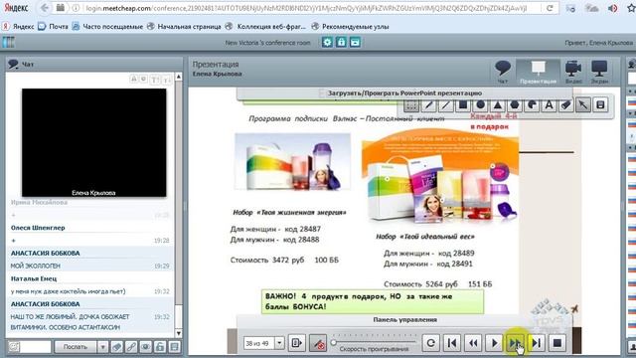The width and height of the screenshot is (636, 358).
Task: Open the emoticon picker in the chat
Action: (x=14, y=347)
